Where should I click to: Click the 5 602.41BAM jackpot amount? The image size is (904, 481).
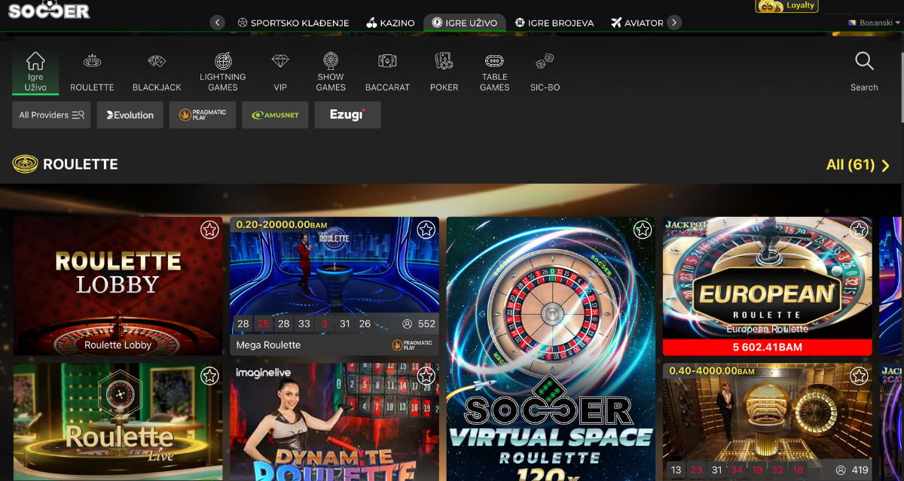768,347
